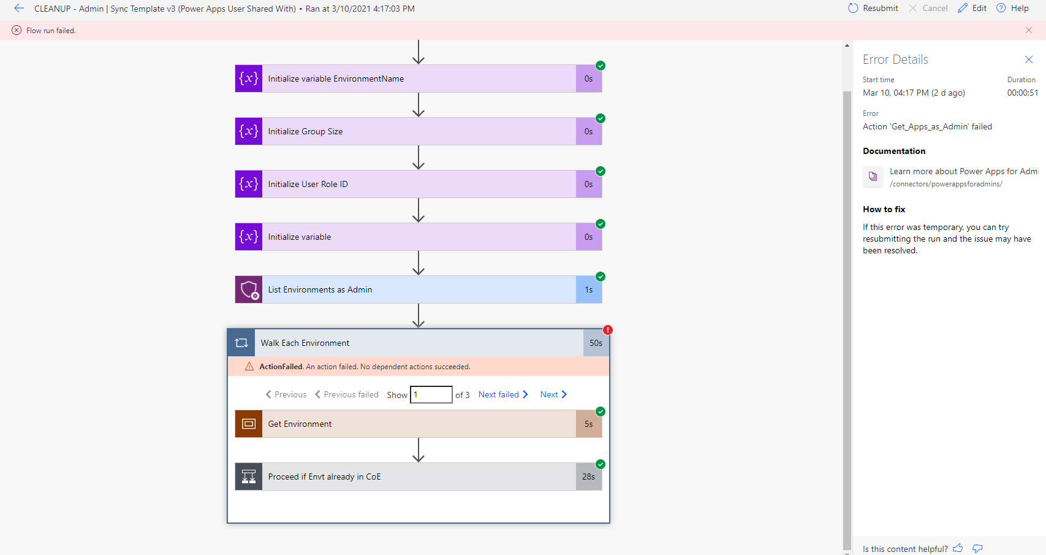Click the warning icon in the ActionFailed message
1046x555 pixels.
click(249, 366)
